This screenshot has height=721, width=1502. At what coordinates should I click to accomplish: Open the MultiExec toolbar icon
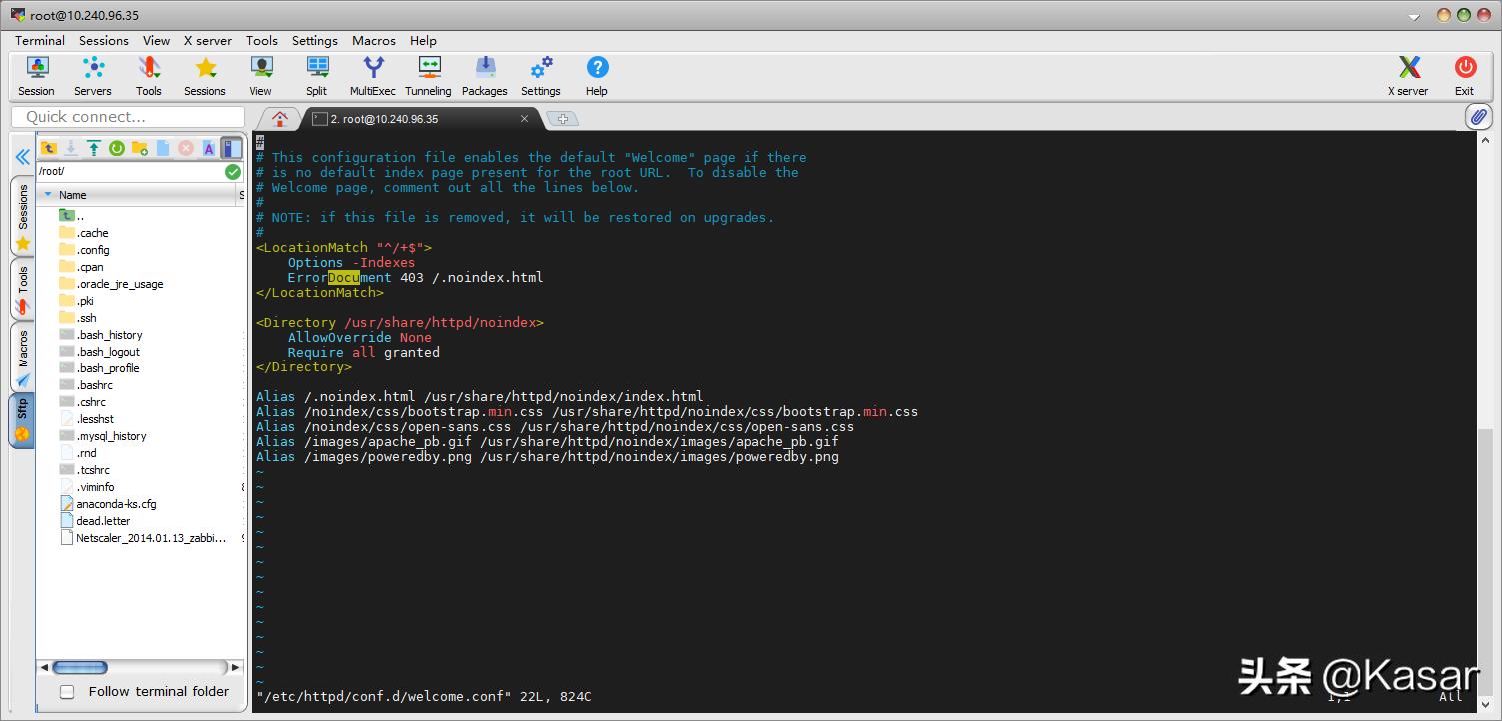tap(372, 76)
